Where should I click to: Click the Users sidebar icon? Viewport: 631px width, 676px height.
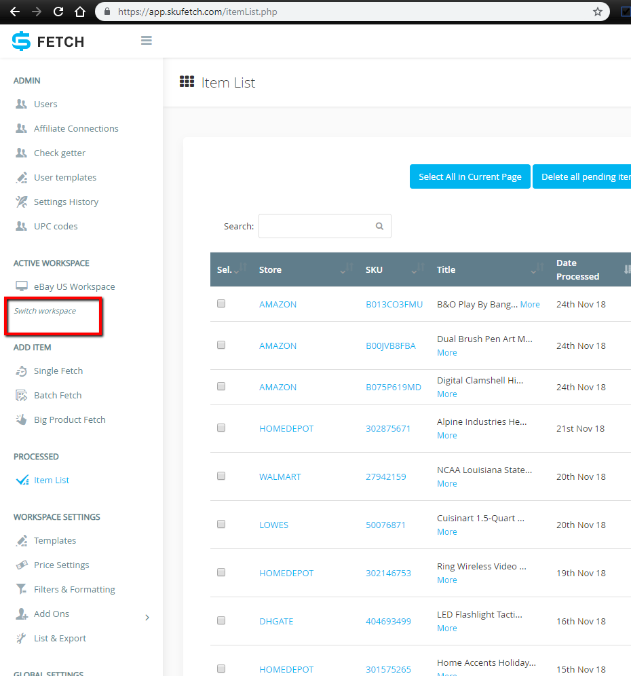pyautogui.click(x=21, y=104)
